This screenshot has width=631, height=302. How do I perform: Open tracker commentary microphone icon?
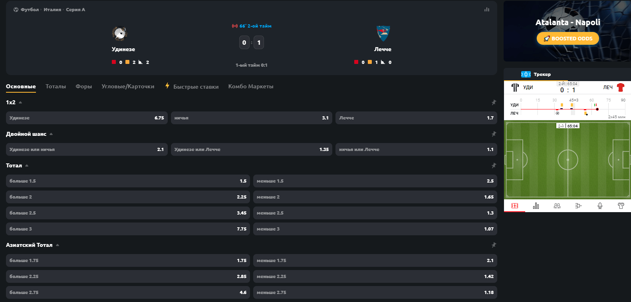point(600,206)
